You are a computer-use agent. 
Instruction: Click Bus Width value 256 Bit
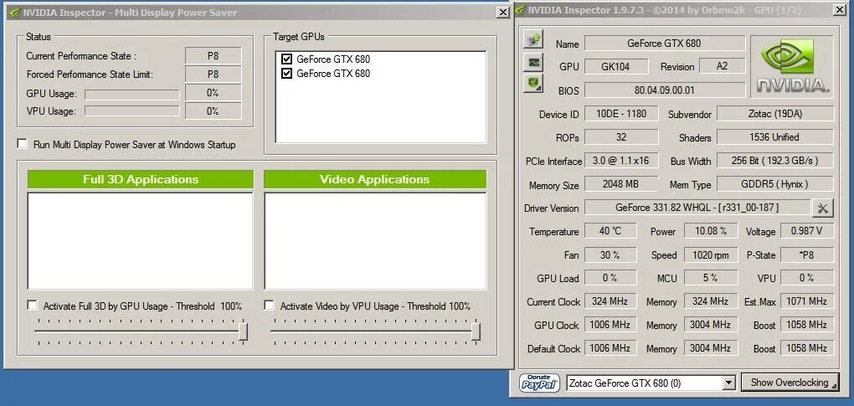click(x=775, y=161)
